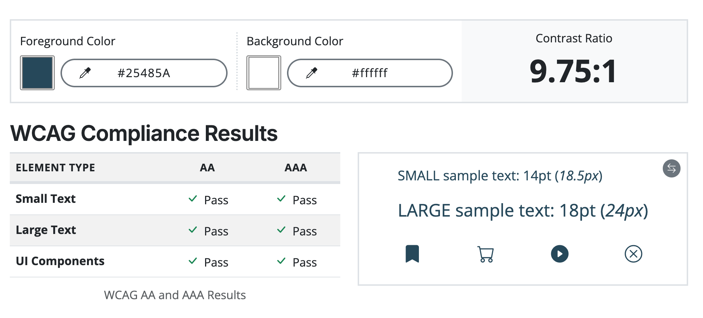
Task: Click the bookmark sample icon
Action: (x=412, y=254)
